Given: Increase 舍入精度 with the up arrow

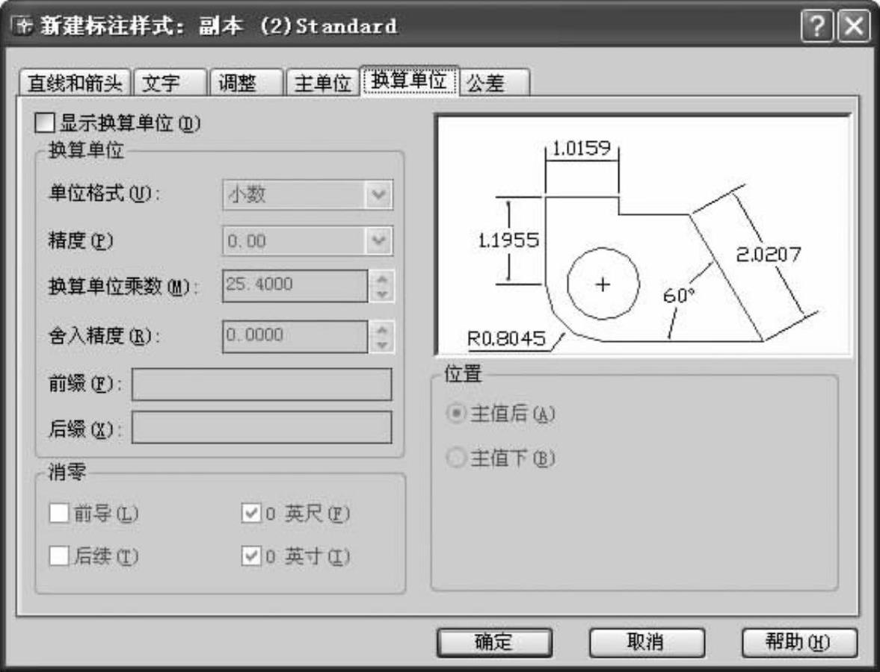Looking at the screenshot, I should (x=382, y=329).
